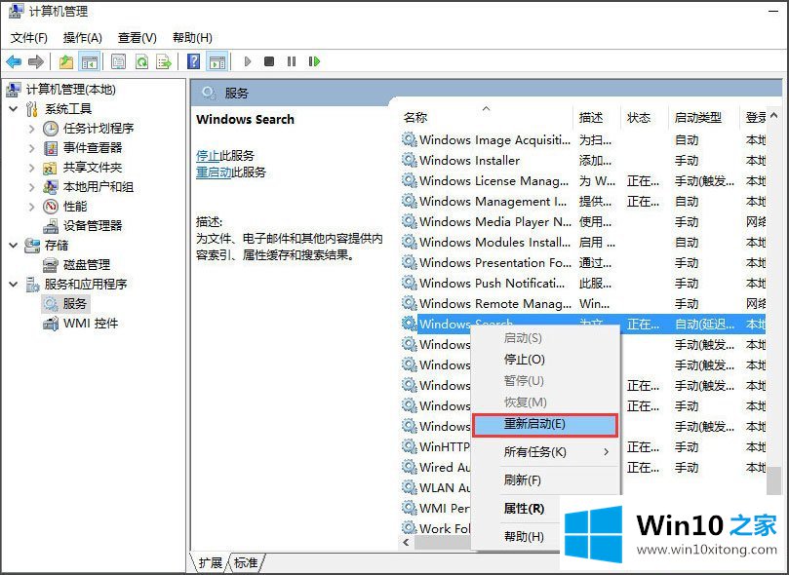Screen dimensions: 789x575
Task: Click the Start Service play icon
Action: pos(247,61)
